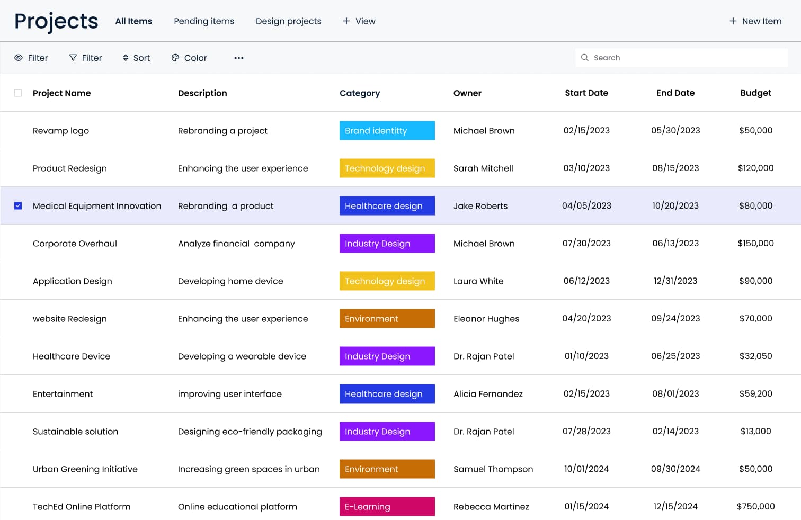Click the funnel Filter icon
Screen dimensions: 801x520
(x=73, y=58)
